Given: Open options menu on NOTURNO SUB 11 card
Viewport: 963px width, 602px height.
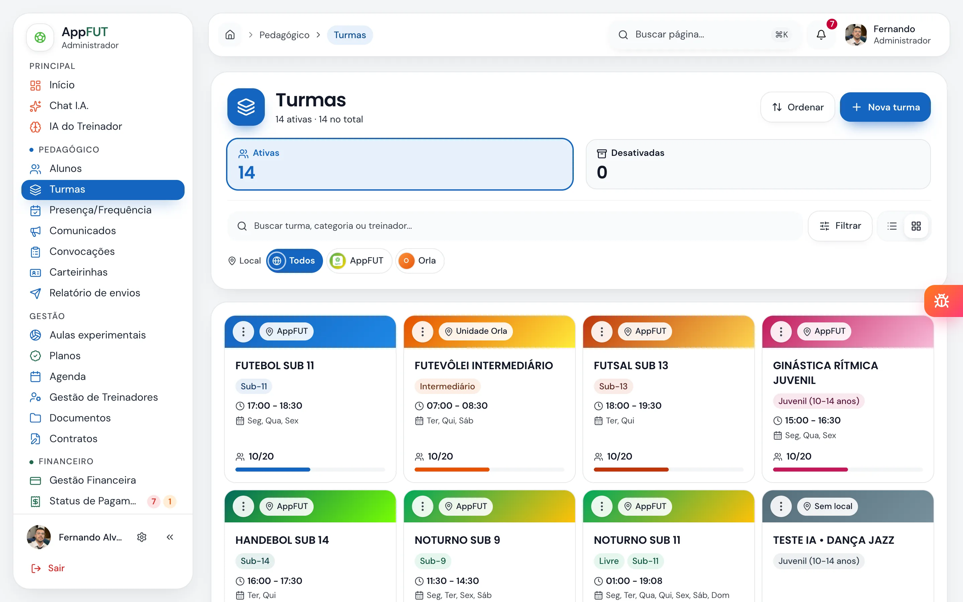Looking at the screenshot, I should pos(602,506).
